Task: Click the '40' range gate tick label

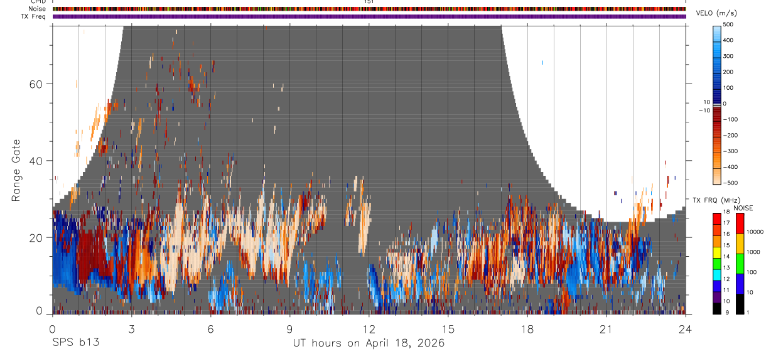Action: (x=35, y=161)
